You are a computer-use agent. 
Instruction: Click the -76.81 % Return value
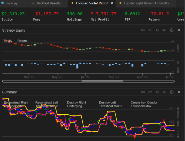[x=159, y=14]
